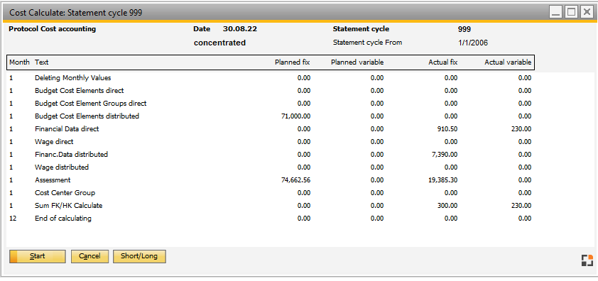Screen dimensions: 598x281
Task: Click the Statement cycle From date 1/1/2006
Action: pos(473,43)
